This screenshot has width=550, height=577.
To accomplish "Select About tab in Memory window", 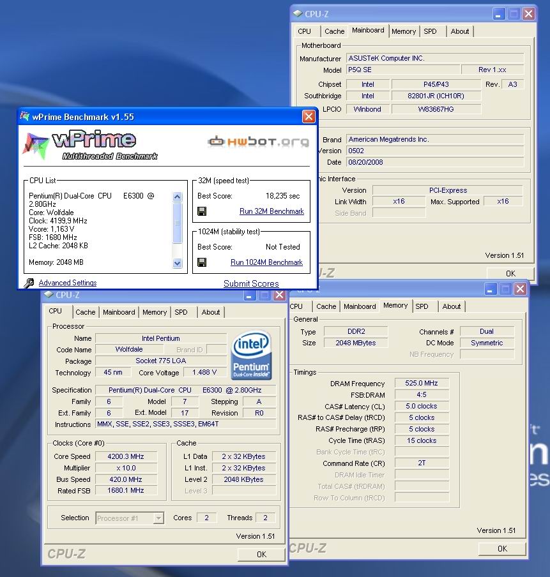I will 452,306.
